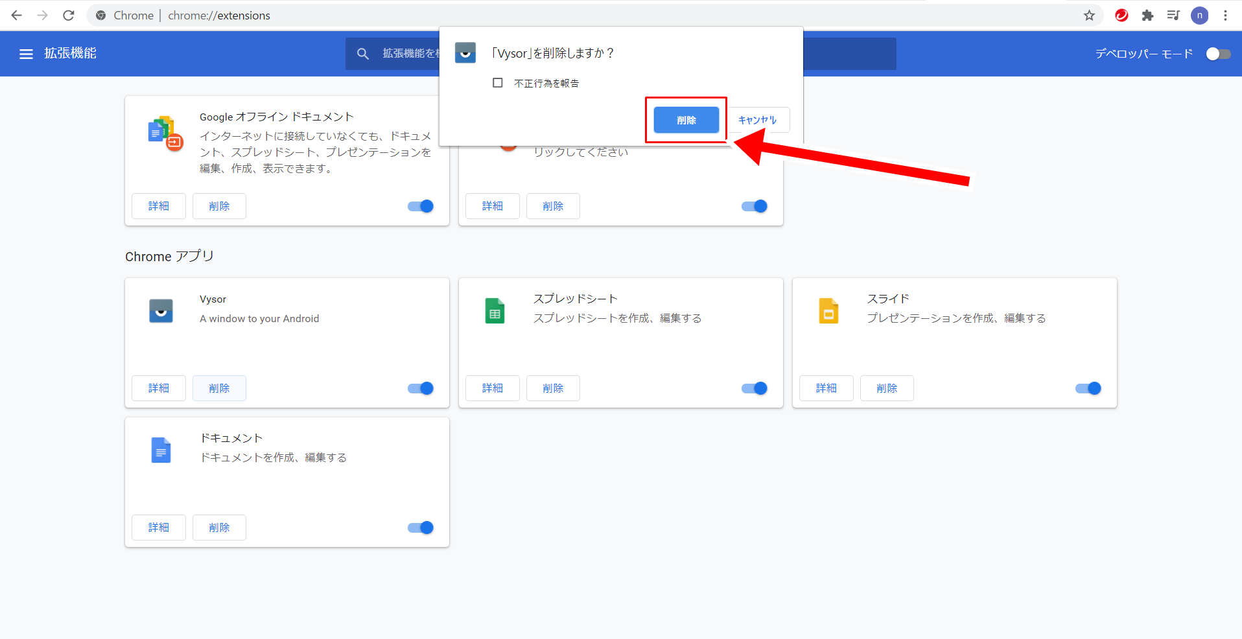The height and width of the screenshot is (639, 1242).
Task: Click the Vysor app icon in card
Action: [x=161, y=311]
